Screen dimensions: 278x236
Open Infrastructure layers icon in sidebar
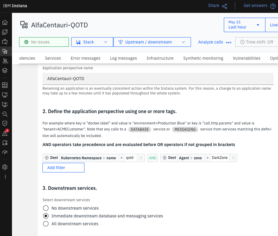click(x=5, y=70)
